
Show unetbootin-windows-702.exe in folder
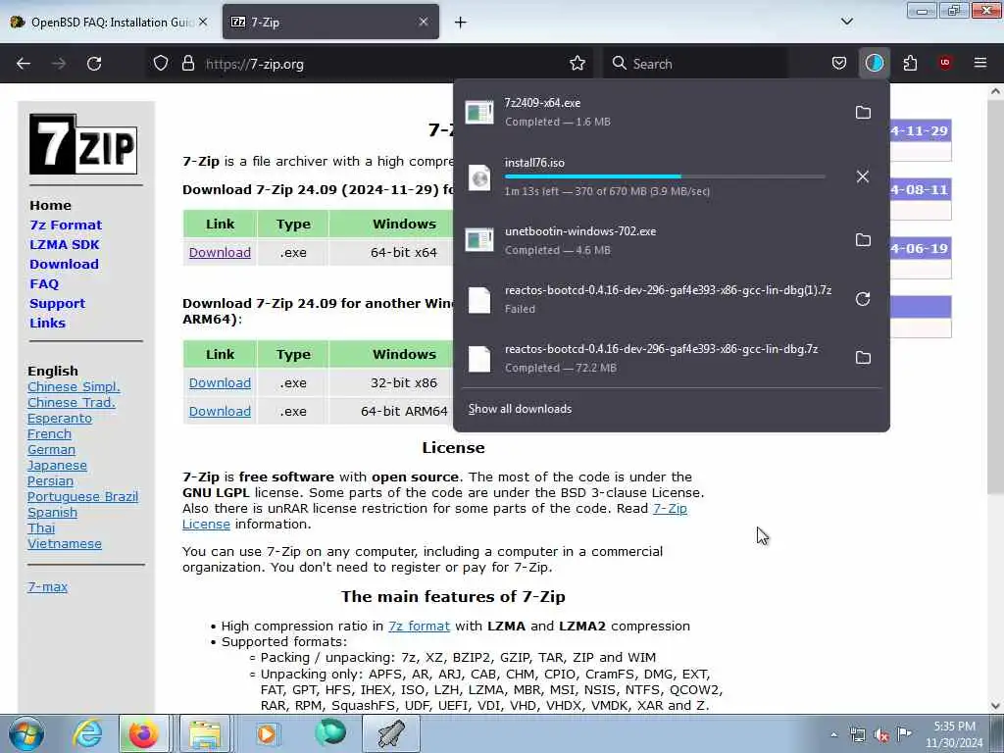point(863,240)
